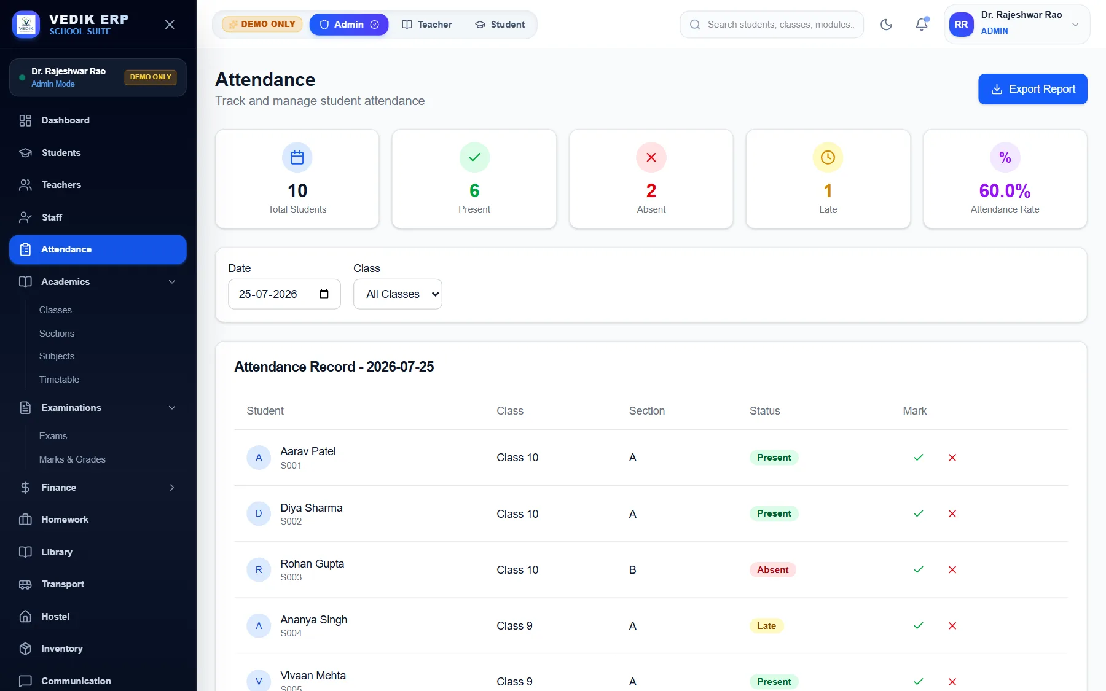This screenshot has height=691, width=1106.
Task: Open Marks & Grades link
Action: (72, 459)
